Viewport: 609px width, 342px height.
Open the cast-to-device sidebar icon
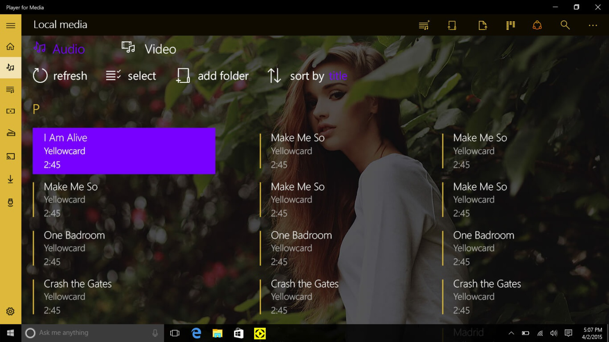10,156
